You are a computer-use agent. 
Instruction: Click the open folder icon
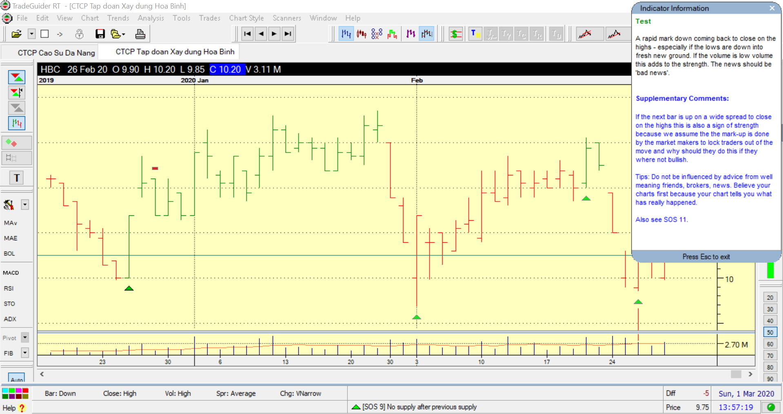[x=16, y=34]
